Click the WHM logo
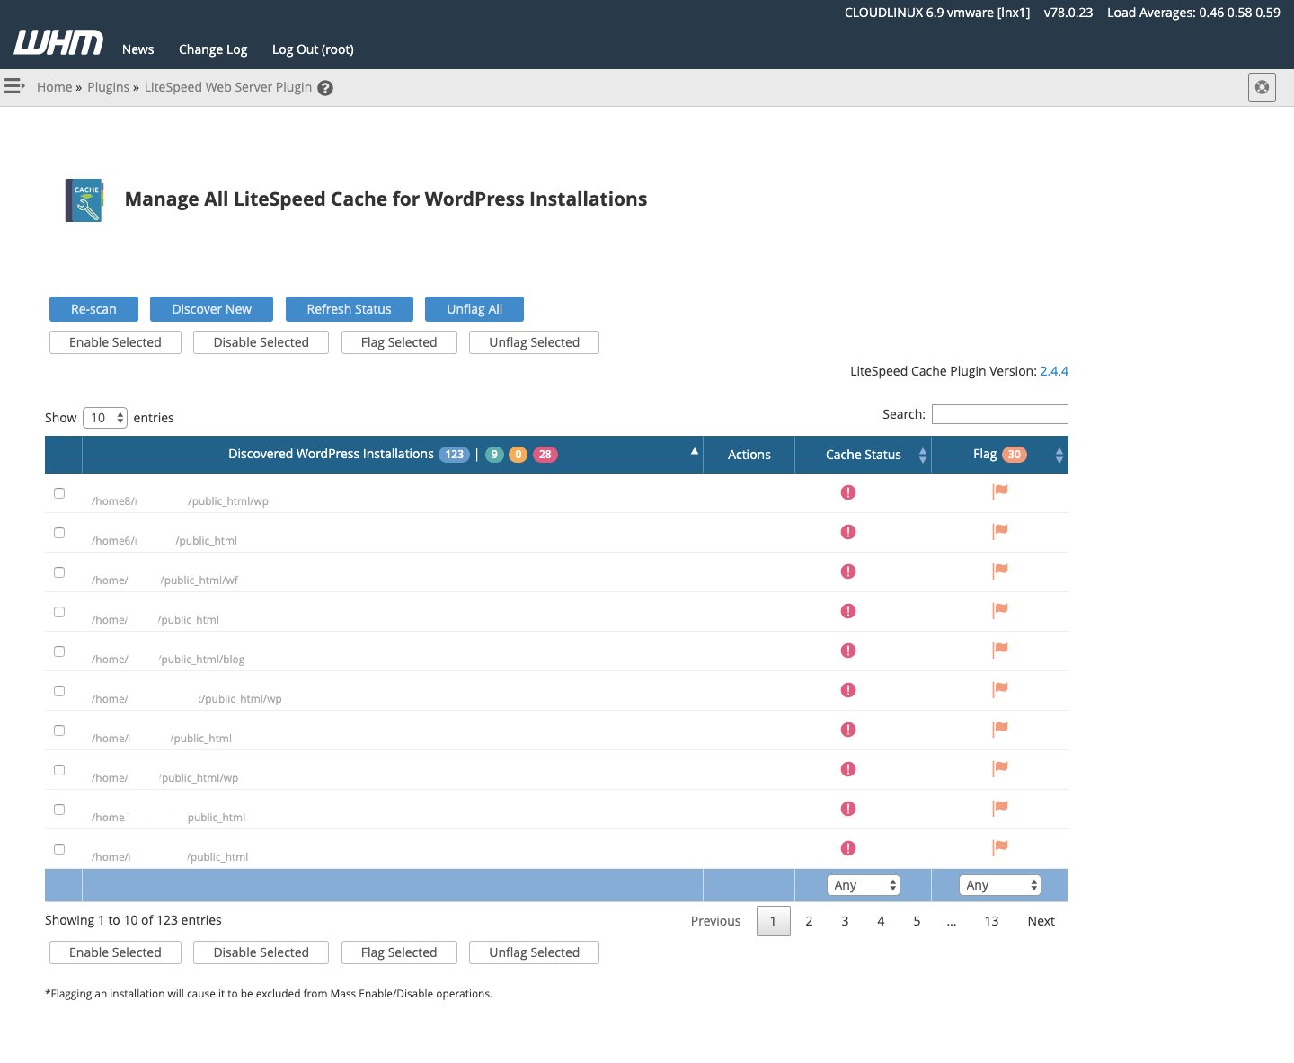The width and height of the screenshot is (1294, 1063). click(58, 42)
